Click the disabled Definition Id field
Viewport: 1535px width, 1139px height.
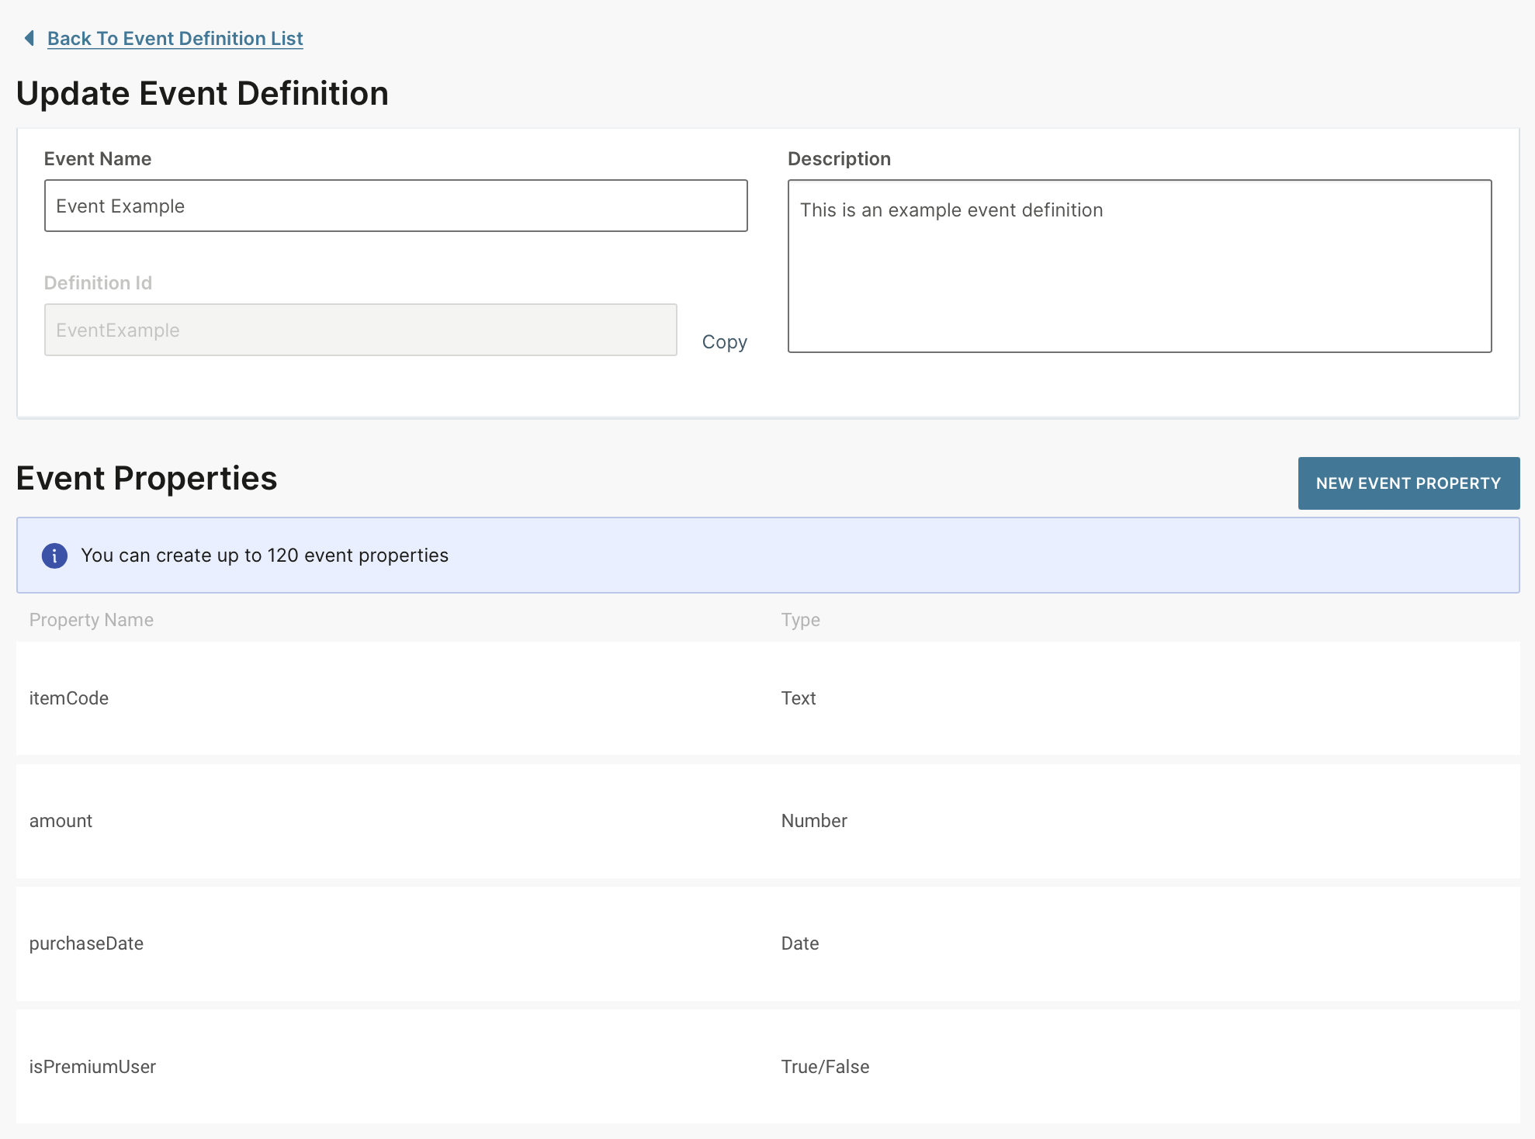coord(360,329)
